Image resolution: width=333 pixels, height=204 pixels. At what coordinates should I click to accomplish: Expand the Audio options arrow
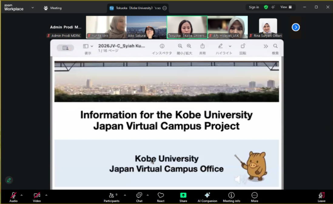(22, 195)
